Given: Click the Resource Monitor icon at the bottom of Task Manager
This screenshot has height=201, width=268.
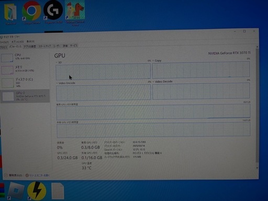Looking at the screenshot, I should 27,175.
